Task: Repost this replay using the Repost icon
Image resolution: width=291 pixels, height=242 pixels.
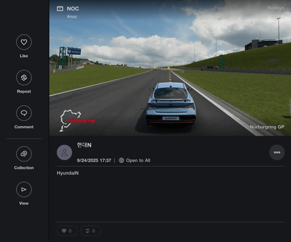Action: [x=24, y=78]
